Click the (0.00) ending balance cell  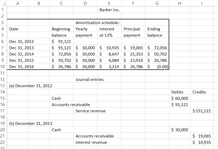coord(157,67)
